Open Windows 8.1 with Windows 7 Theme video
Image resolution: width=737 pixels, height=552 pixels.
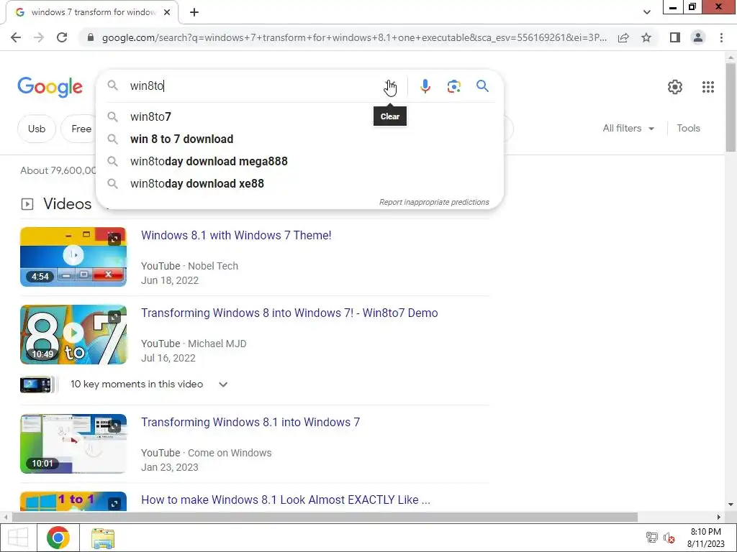pos(236,235)
